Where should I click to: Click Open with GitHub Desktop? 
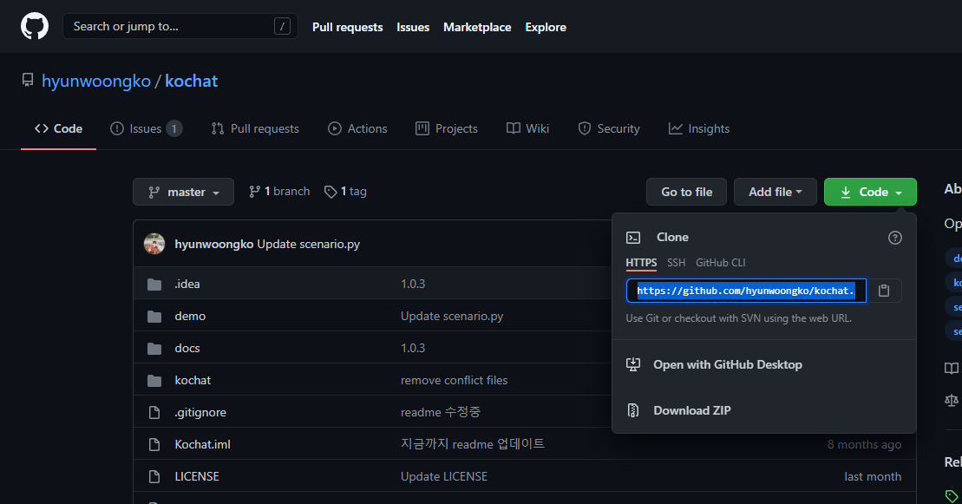point(728,364)
